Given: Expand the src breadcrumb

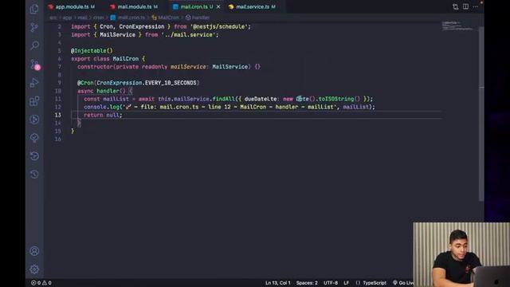Looking at the screenshot, I should pos(53,18).
